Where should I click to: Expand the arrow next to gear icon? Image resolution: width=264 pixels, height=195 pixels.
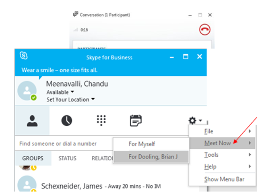coord(200,120)
